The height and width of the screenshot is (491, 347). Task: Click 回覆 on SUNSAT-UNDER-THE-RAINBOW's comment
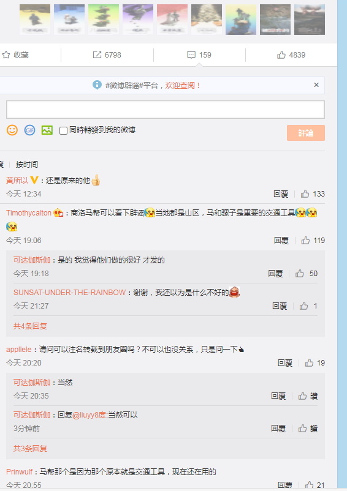[x=280, y=306]
